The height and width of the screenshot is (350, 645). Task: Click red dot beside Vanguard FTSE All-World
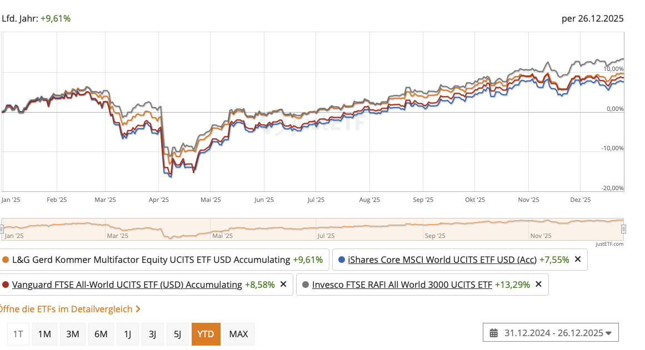[6, 285]
